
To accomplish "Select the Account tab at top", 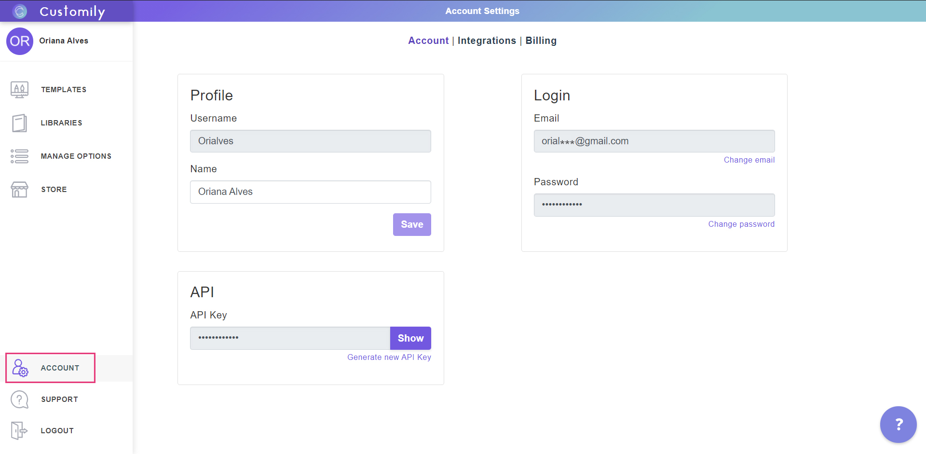I will [x=428, y=41].
